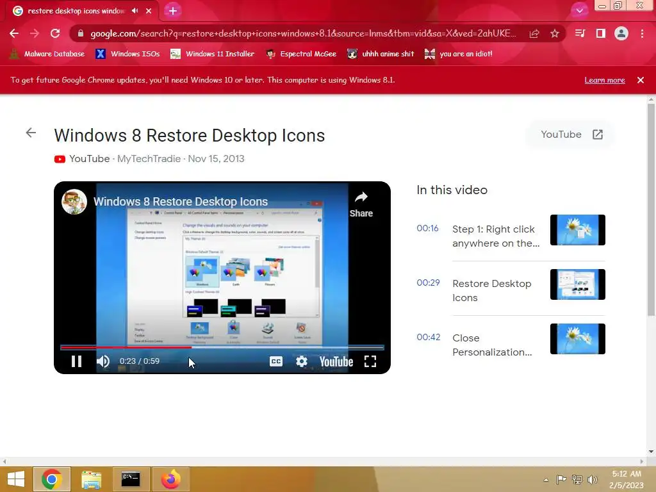Click the Restore Desktop Icons chapter thumbnail

pyautogui.click(x=577, y=284)
